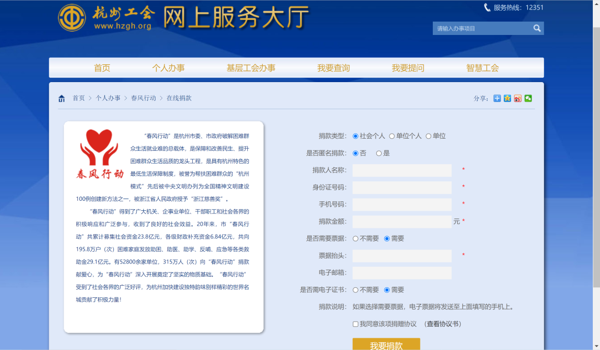Select 单位个人 donation type
600x350 pixels.
point(392,136)
